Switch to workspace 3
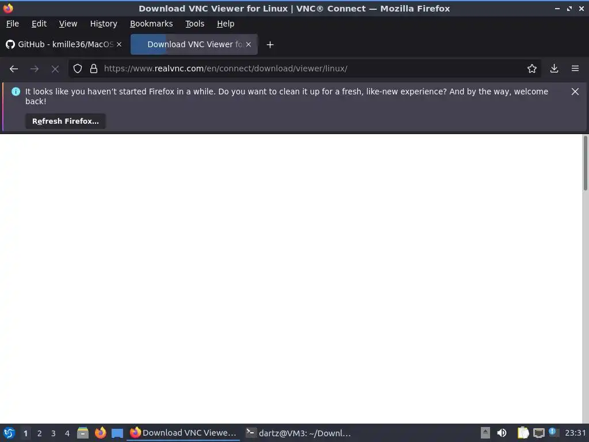 click(x=53, y=433)
